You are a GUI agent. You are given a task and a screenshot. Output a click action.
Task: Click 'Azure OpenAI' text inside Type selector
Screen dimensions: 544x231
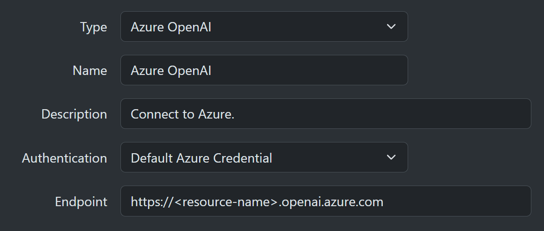(171, 27)
